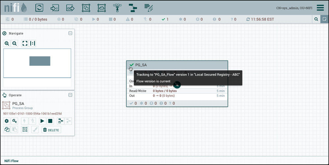Click the active threads count icon
Screen dimensions: 329x165
pyautogui.click(x=7, y=19)
